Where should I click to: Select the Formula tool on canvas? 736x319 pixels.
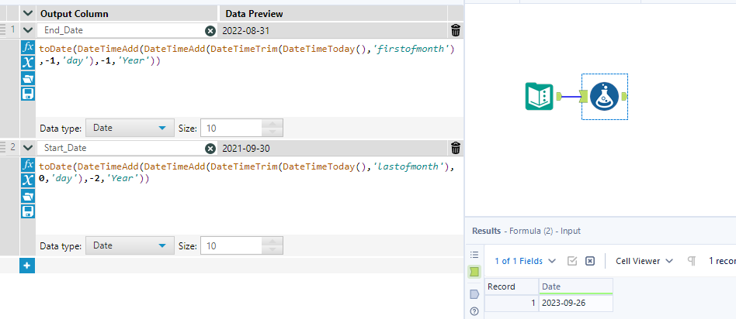pos(603,97)
